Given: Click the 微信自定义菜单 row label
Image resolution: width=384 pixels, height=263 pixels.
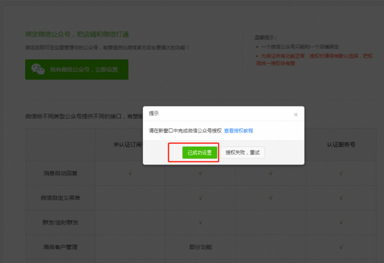Looking at the screenshot, I should click(x=60, y=198).
